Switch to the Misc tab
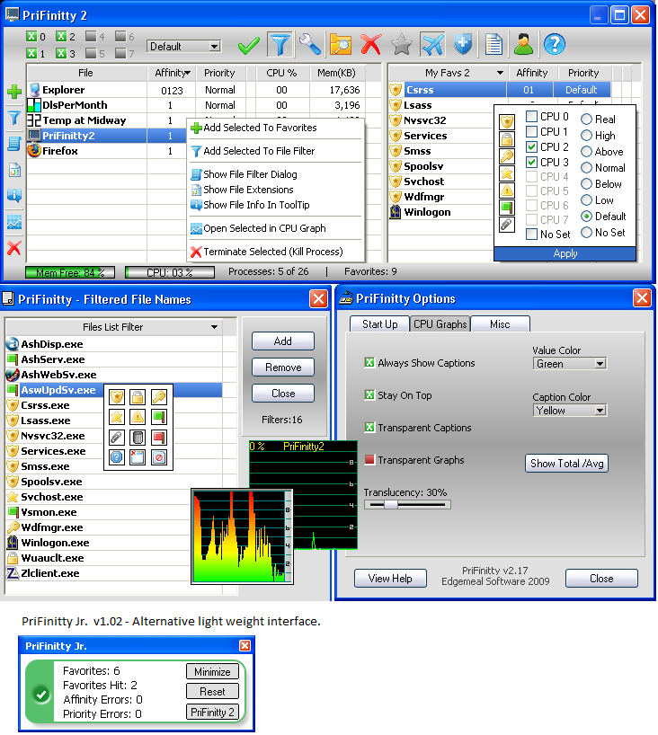658x735 pixels. 500,324
